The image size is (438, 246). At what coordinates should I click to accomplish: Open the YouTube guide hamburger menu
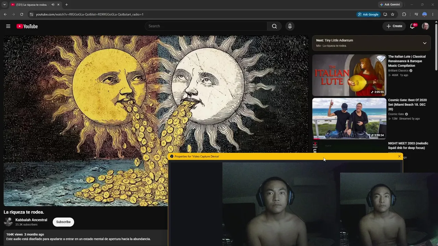pyautogui.click(x=8, y=26)
